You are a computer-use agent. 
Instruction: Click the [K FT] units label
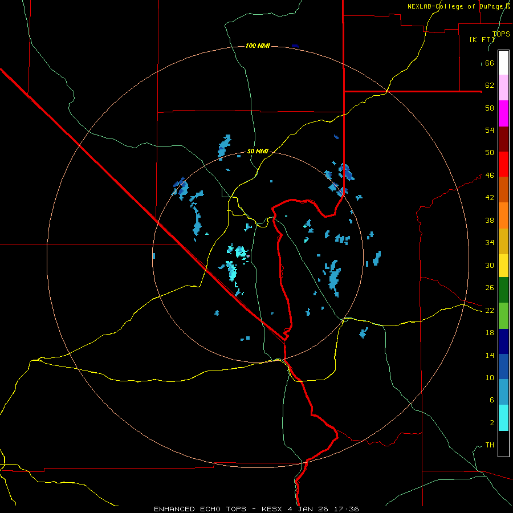pyautogui.click(x=482, y=39)
